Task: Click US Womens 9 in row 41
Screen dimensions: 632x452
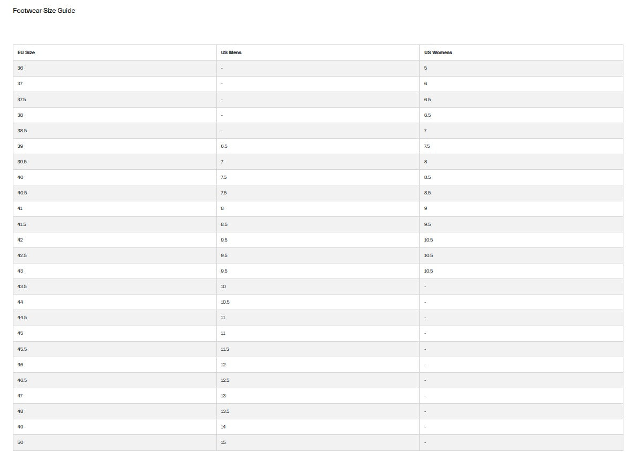Action: point(521,209)
